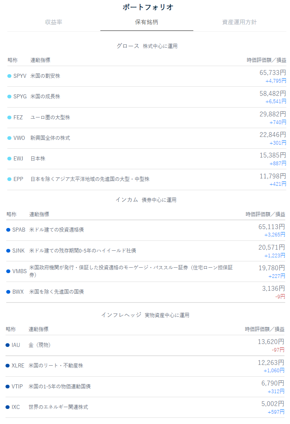Click the SPYG ticker label

click(20, 97)
